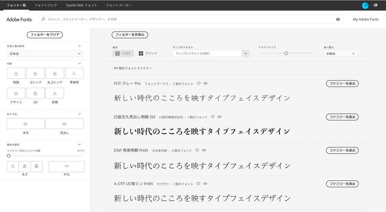Select the 新聞 classification tile

coord(55,93)
